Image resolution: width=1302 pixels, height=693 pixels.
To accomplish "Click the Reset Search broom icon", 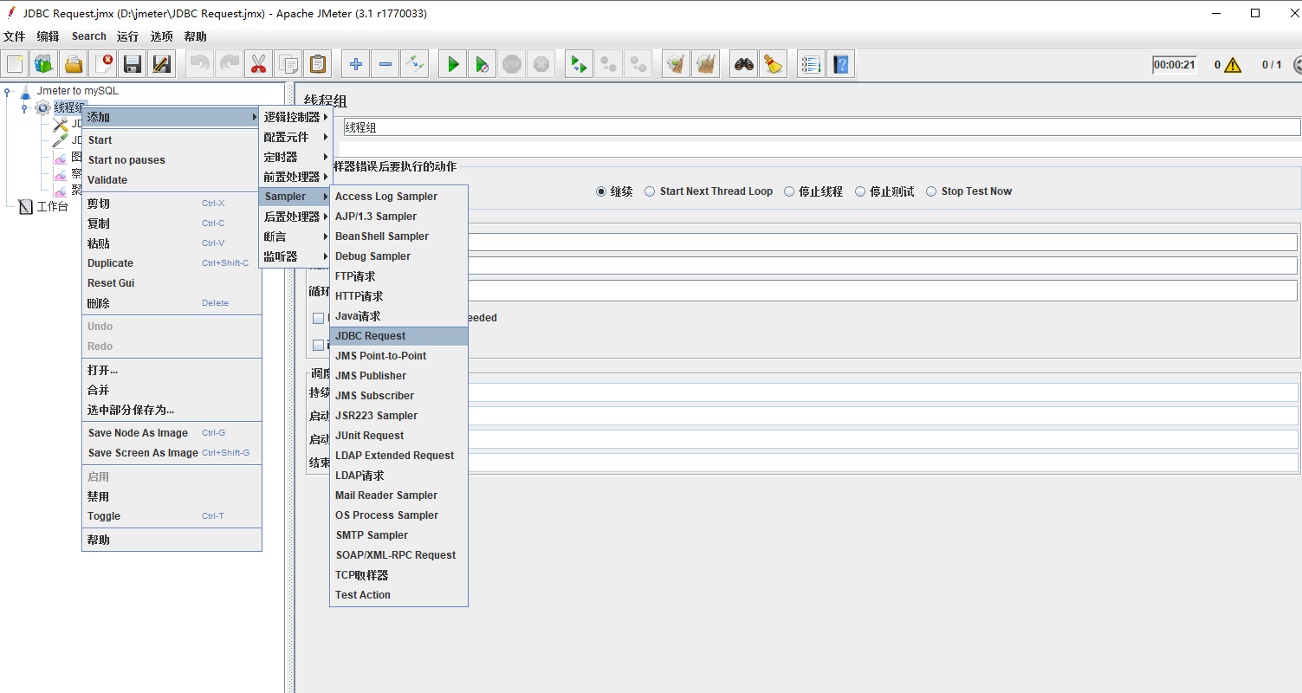I will point(774,64).
